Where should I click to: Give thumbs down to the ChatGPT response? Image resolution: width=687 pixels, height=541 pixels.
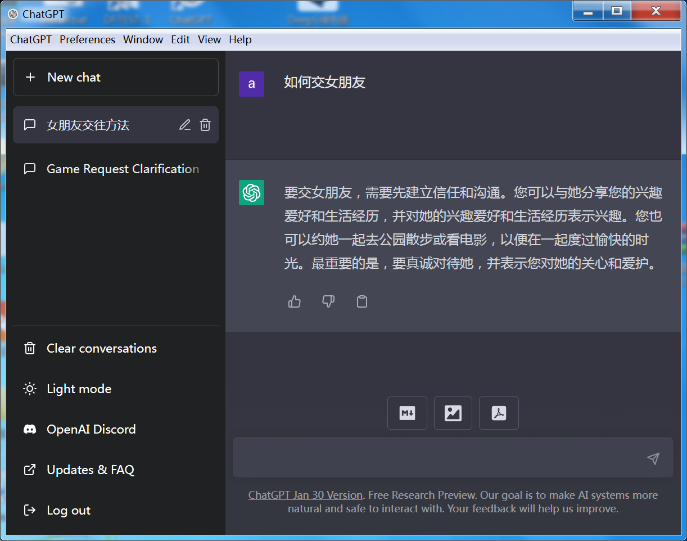pos(328,302)
